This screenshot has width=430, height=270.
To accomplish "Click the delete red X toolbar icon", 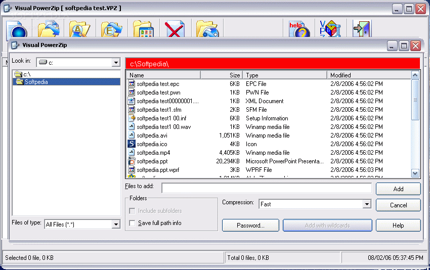I will tap(175, 29).
